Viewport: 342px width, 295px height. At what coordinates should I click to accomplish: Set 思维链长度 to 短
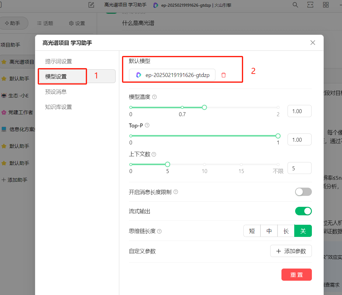(252, 231)
